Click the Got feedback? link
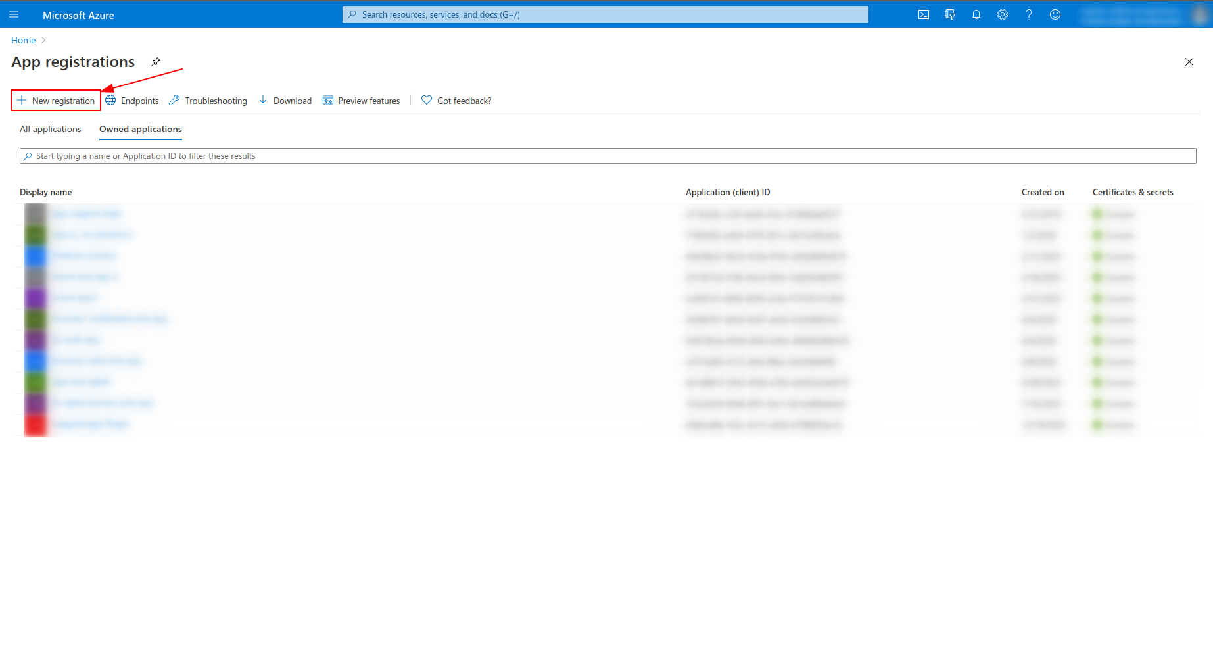This screenshot has width=1213, height=645. (x=456, y=101)
